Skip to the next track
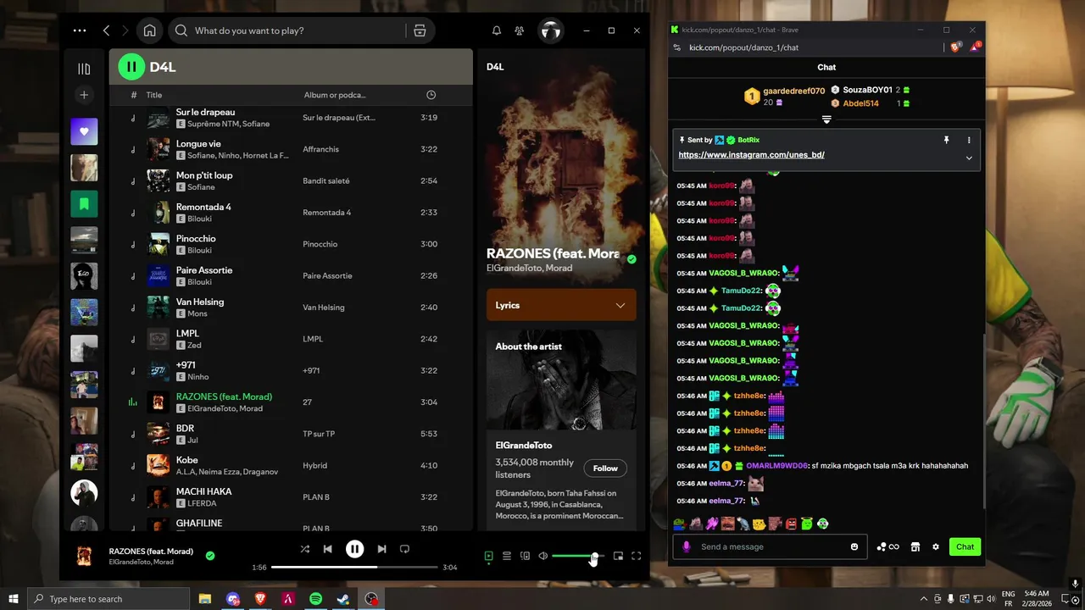This screenshot has height=610, width=1085. (x=381, y=549)
